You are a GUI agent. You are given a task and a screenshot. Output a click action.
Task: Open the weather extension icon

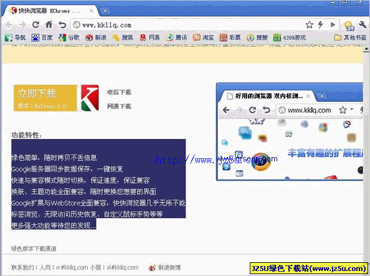coord(349,26)
